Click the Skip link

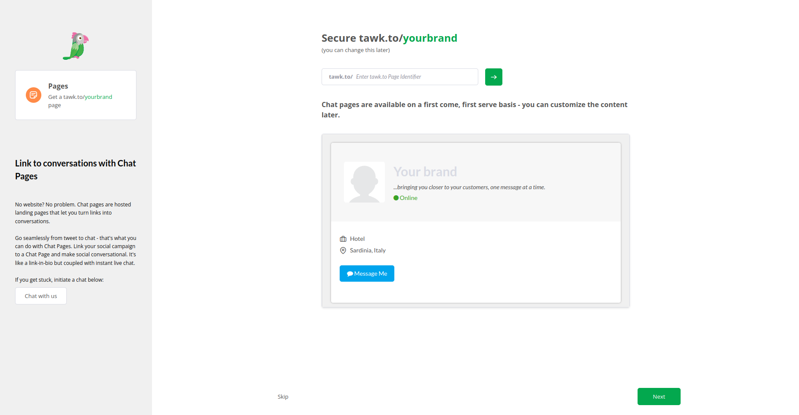(x=283, y=397)
